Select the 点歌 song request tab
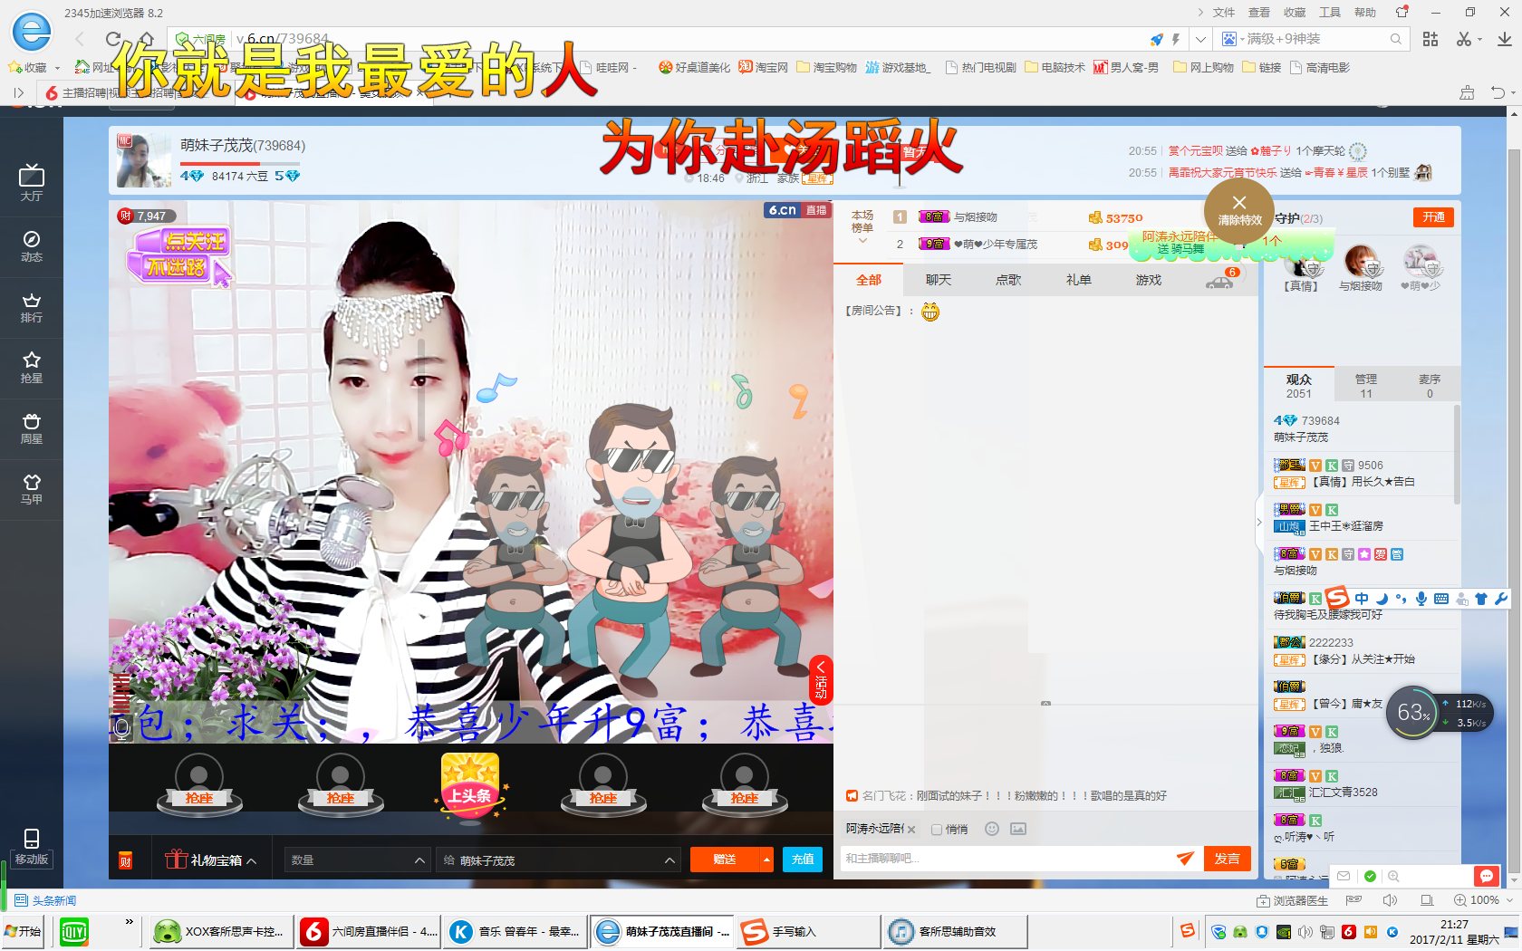This screenshot has width=1522, height=951. tap(1008, 280)
